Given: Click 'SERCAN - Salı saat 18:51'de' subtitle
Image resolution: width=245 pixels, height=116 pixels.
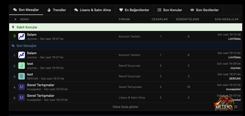Looking at the screenshot, I should pyautogui.click(x=45, y=79).
